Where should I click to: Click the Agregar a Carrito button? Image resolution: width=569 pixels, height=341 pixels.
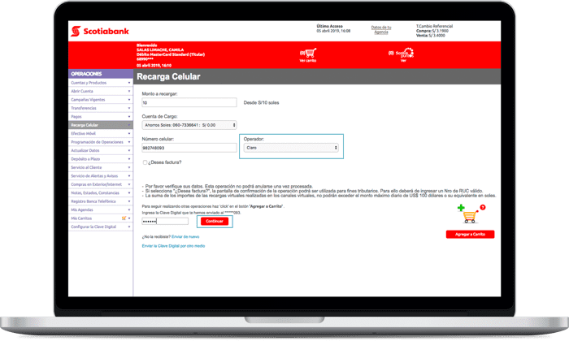pyautogui.click(x=470, y=234)
